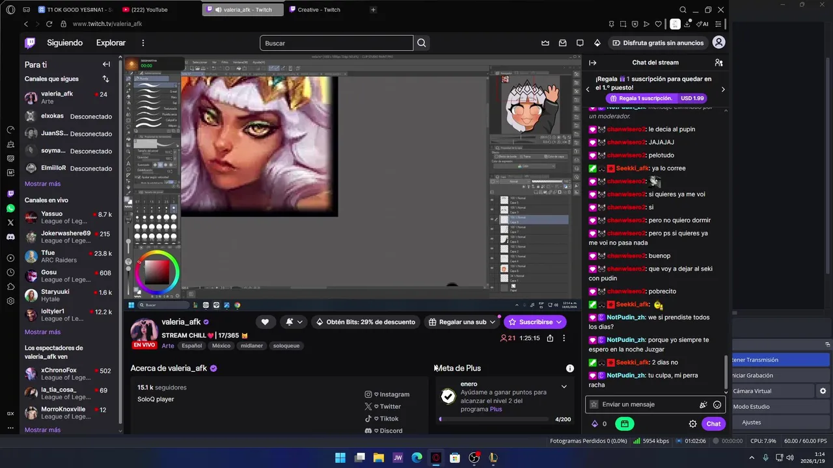The width and height of the screenshot is (833, 468).
Task: Click the Plus goal progress bar
Action: pos(495,419)
